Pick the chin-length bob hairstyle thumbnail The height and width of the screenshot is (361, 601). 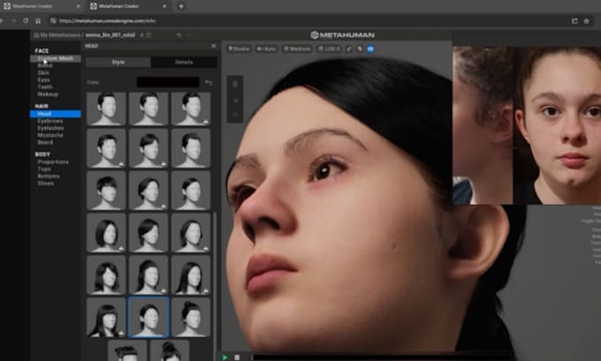click(x=106, y=233)
